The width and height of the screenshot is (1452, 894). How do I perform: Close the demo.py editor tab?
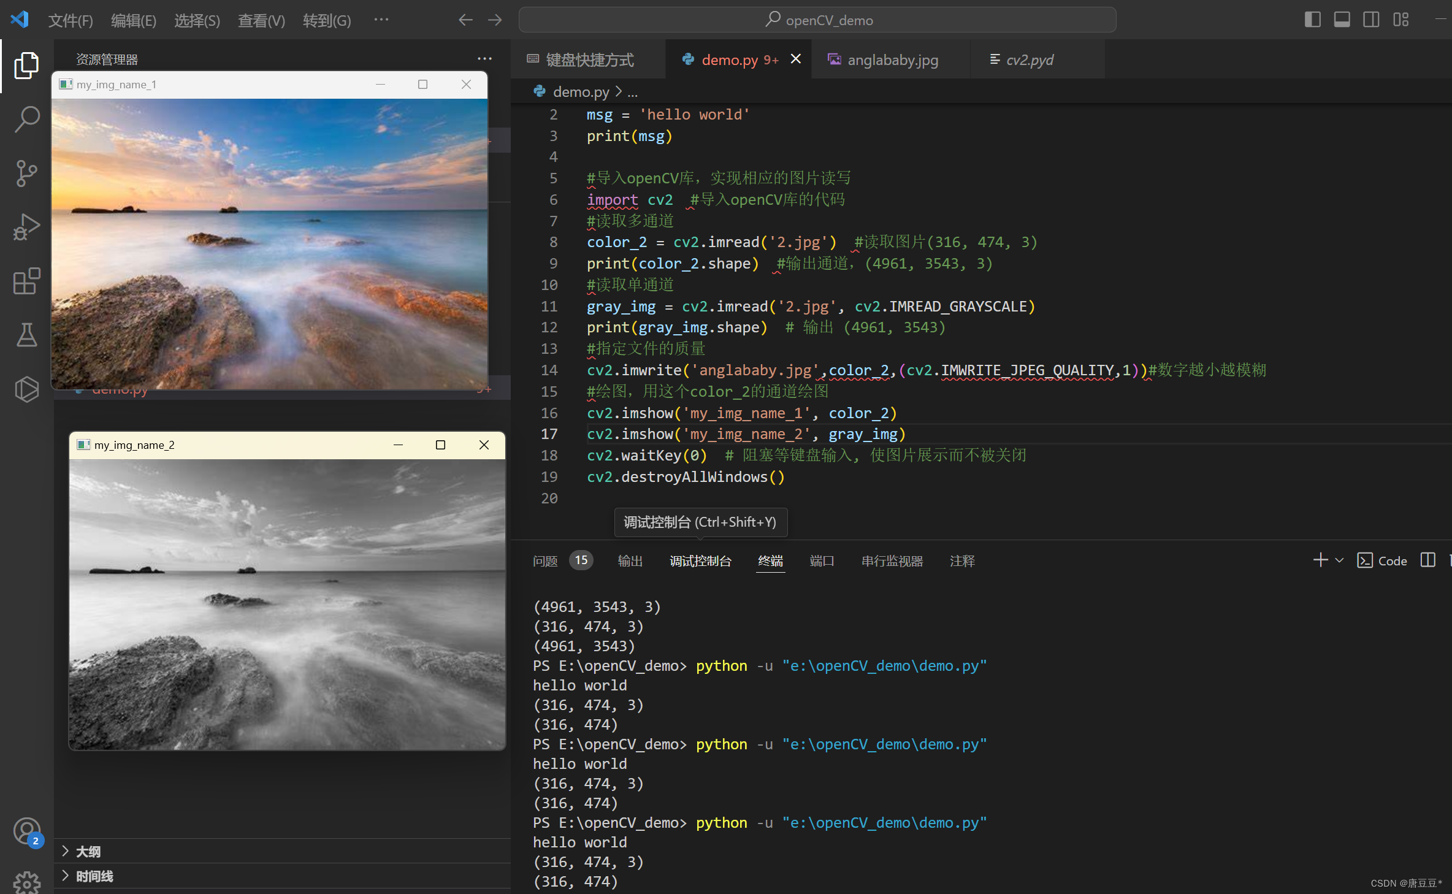coord(796,59)
